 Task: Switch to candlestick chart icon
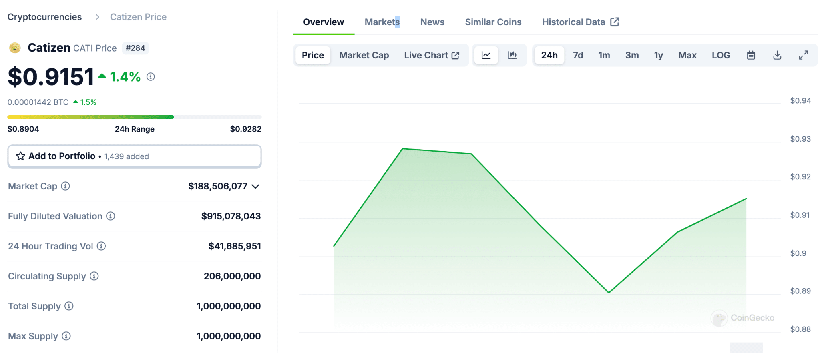[512, 55]
